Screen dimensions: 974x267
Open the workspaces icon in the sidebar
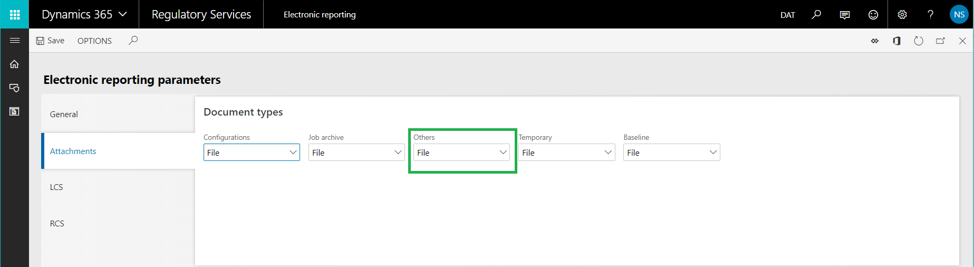(x=14, y=88)
